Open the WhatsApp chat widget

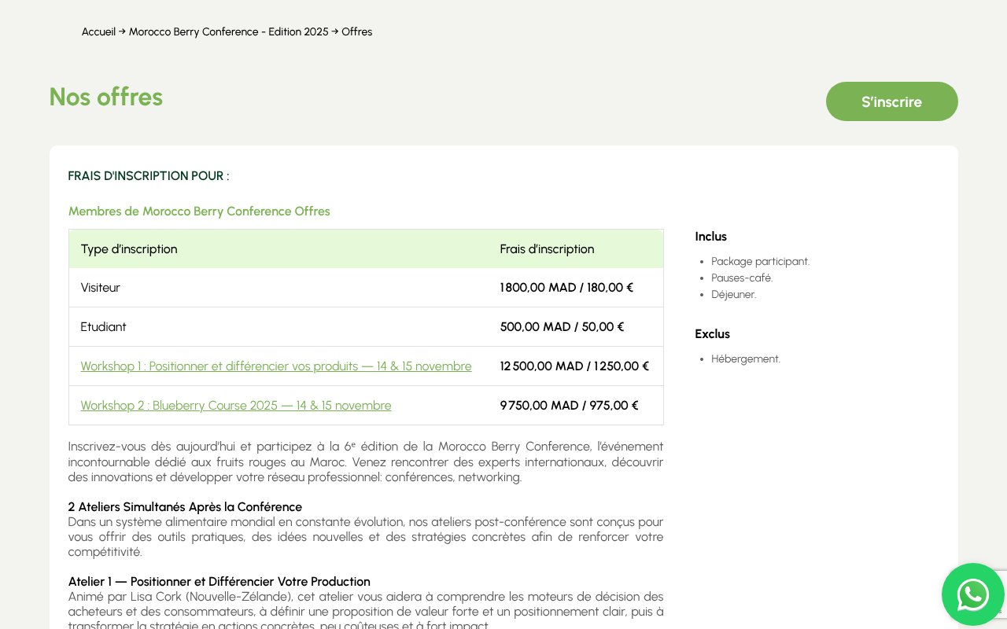973,594
